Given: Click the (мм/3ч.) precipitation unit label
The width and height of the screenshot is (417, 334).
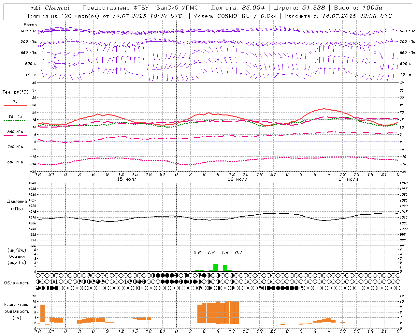Looking at the screenshot, I should (17, 250).
